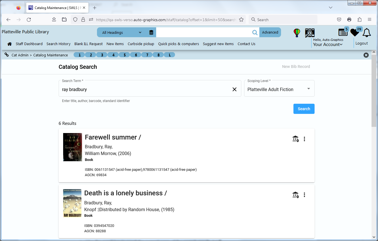This screenshot has height=241, width=378.
Task: Click the home icon in navigation bar
Action: [x=10, y=44]
